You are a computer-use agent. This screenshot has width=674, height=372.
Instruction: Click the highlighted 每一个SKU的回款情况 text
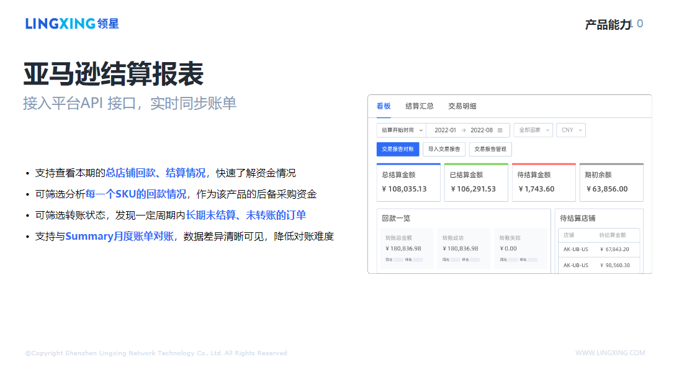(x=136, y=194)
